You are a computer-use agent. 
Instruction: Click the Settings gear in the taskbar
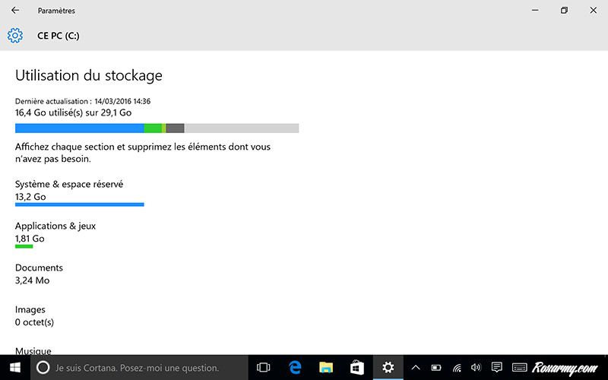click(x=388, y=367)
